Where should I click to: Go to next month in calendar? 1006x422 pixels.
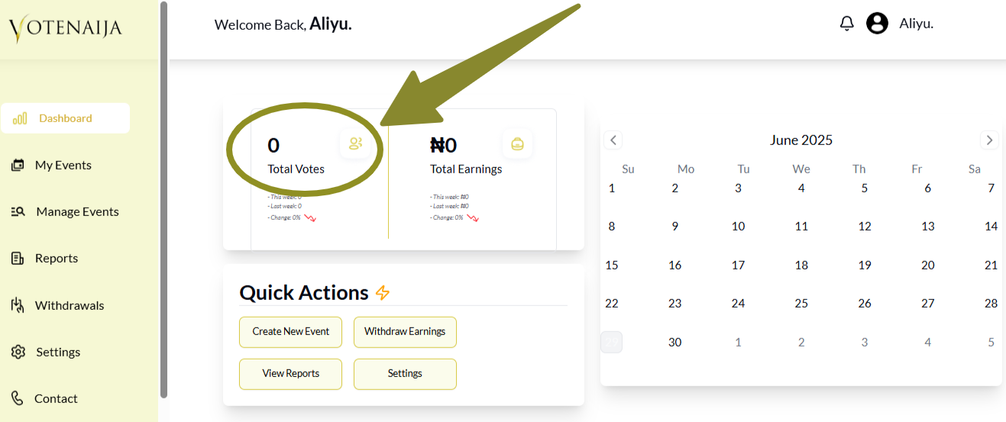[x=989, y=140]
